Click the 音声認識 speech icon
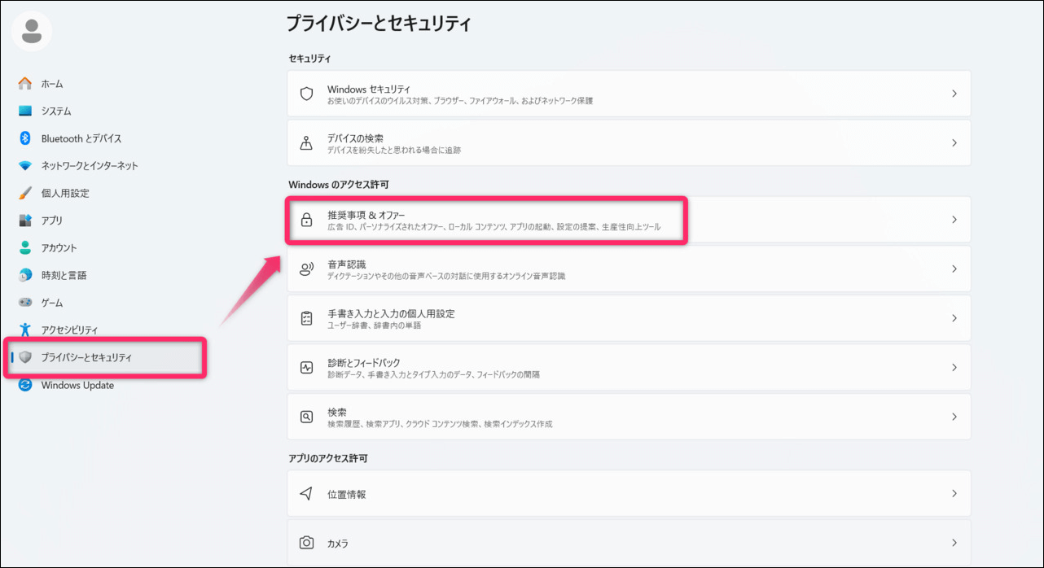The image size is (1044, 568). pos(306,269)
